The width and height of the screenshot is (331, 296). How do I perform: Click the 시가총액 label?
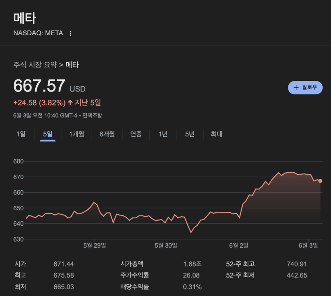point(132,264)
